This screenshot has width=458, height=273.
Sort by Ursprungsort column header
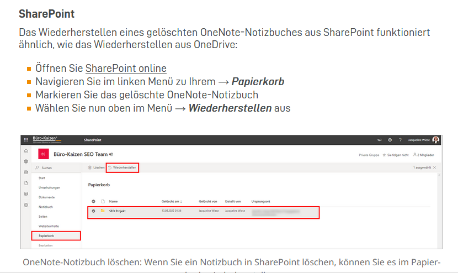tap(260, 201)
